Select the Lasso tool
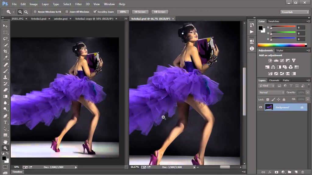The width and height of the screenshot is (312, 175). pyautogui.click(x=5, y=39)
